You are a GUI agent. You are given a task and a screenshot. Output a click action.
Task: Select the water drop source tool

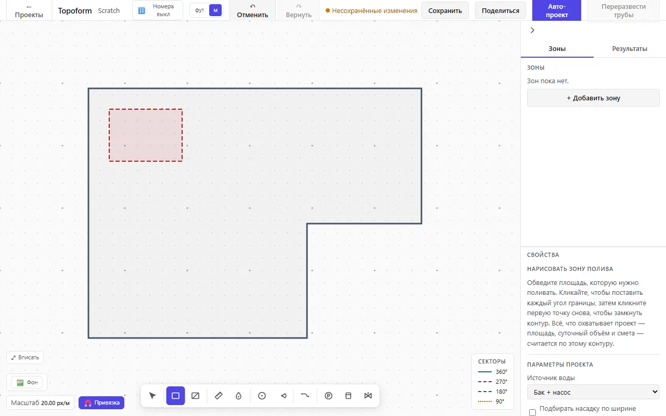(238, 396)
